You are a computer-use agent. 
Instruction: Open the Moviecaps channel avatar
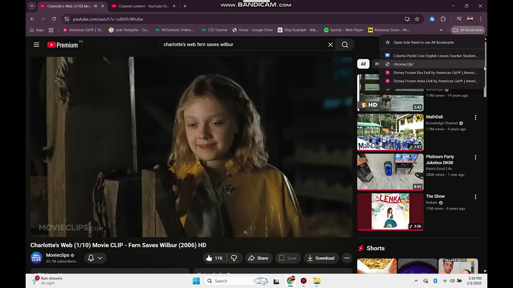[x=36, y=258]
